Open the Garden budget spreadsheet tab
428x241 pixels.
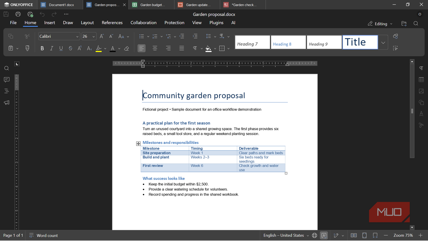point(151,5)
